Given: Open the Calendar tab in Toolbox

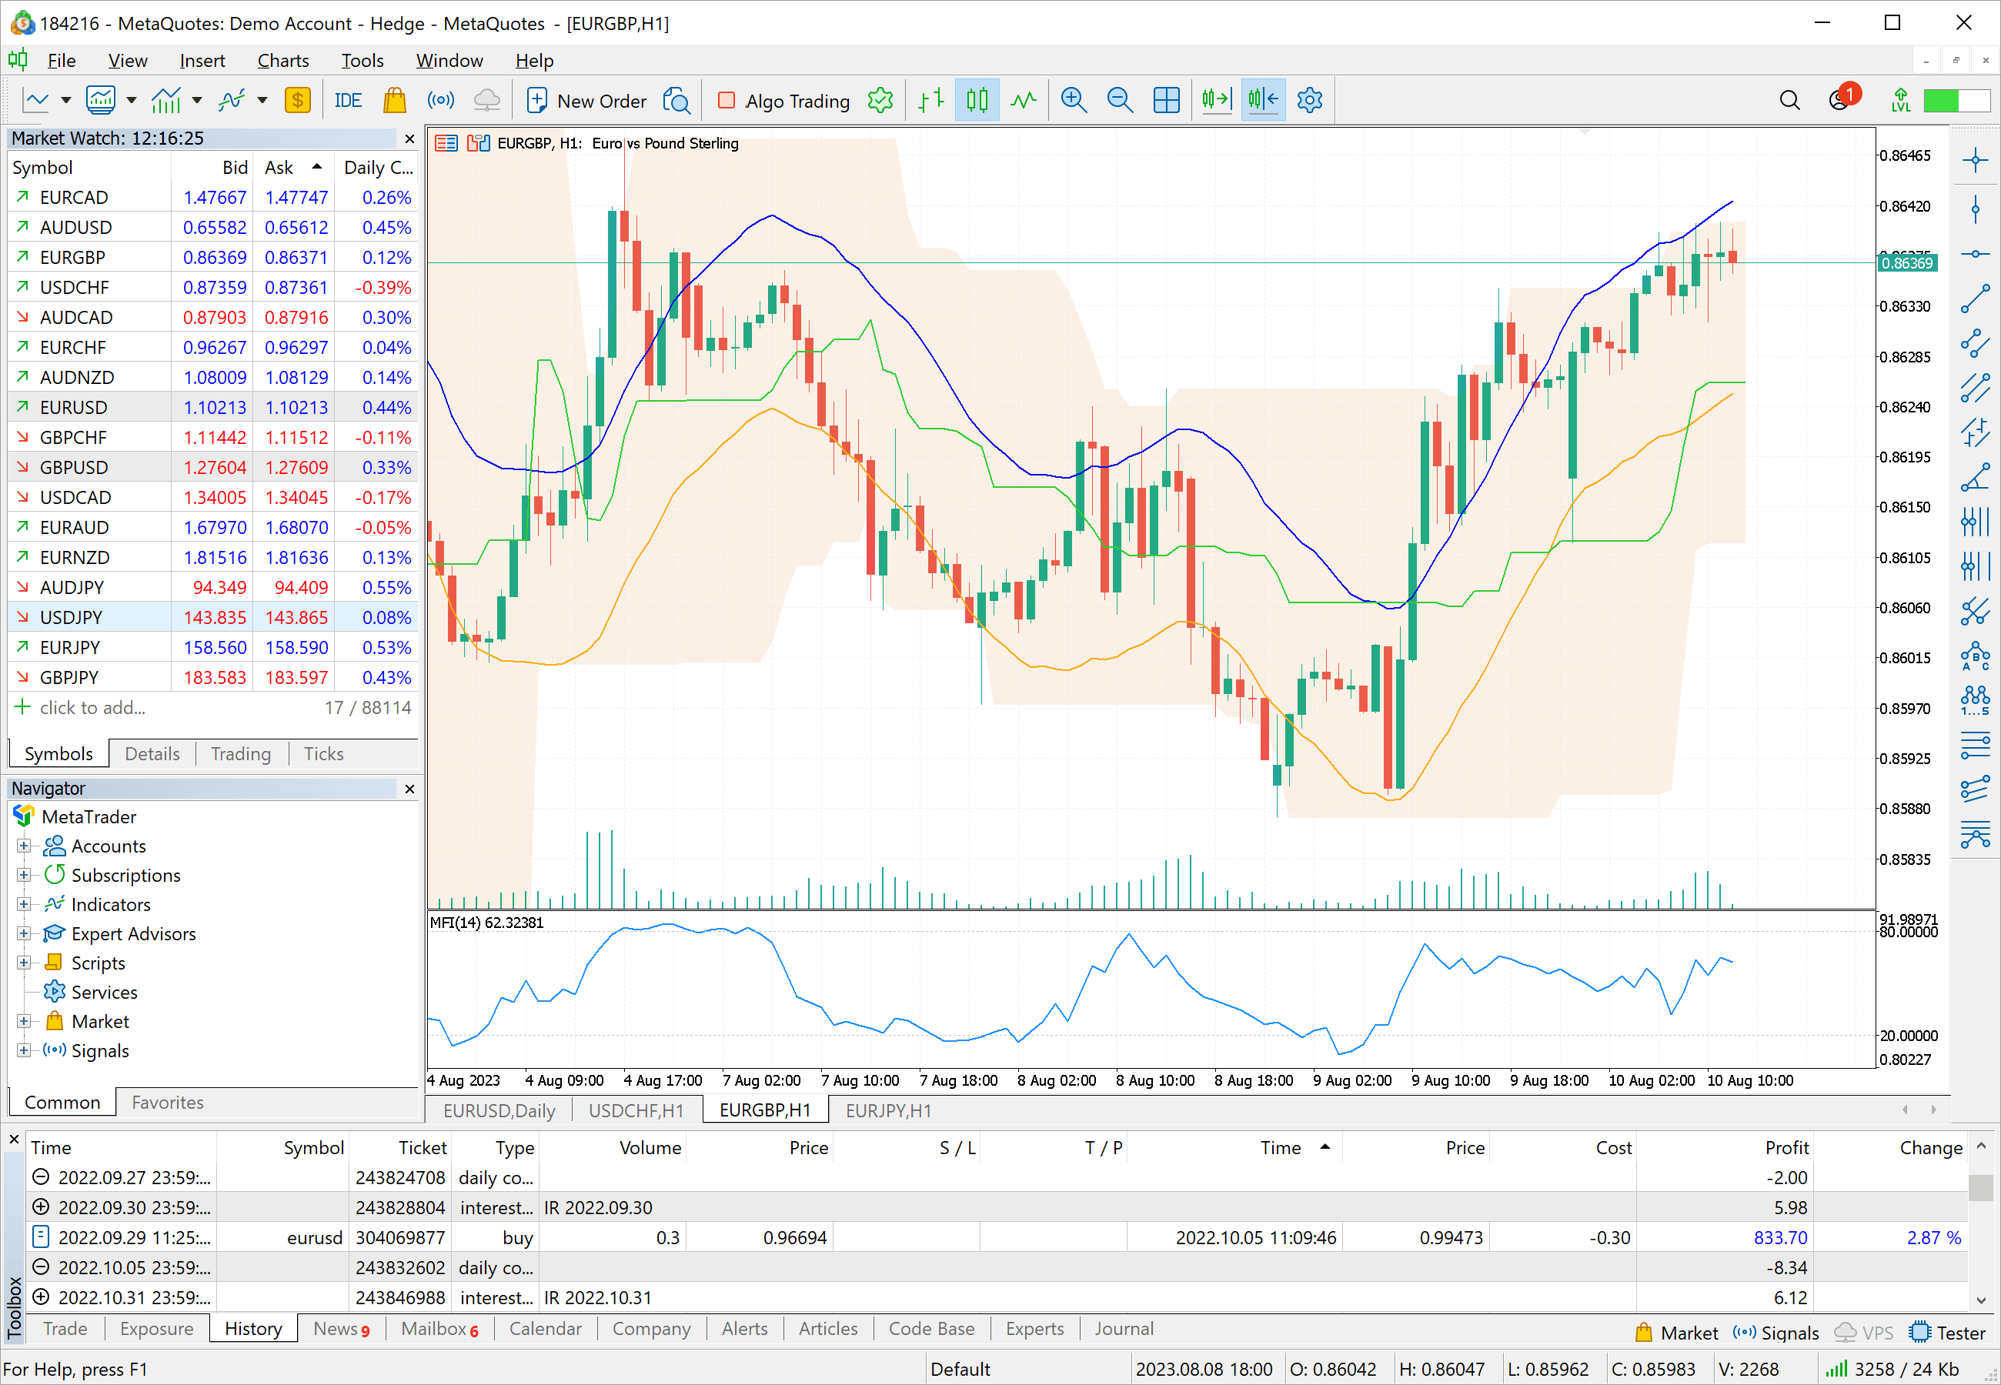Looking at the screenshot, I should tap(545, 1330).
